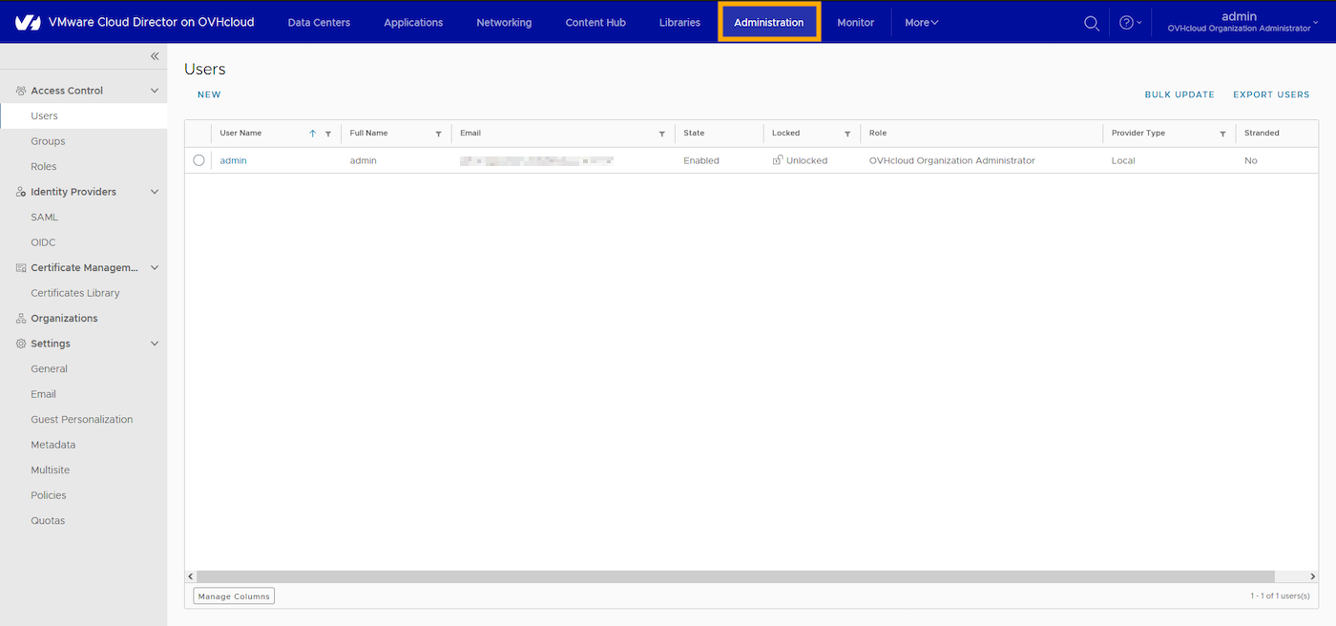Image resolution: width=1336 pixels, height=626 pixels.
Task: Click the Local provider type cell
Action: point(1123,160)
